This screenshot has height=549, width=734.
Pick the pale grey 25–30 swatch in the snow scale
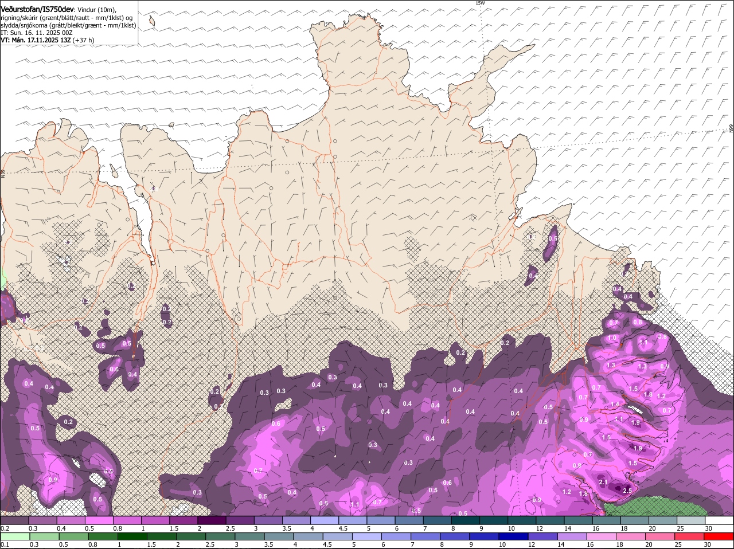(691, 520)
